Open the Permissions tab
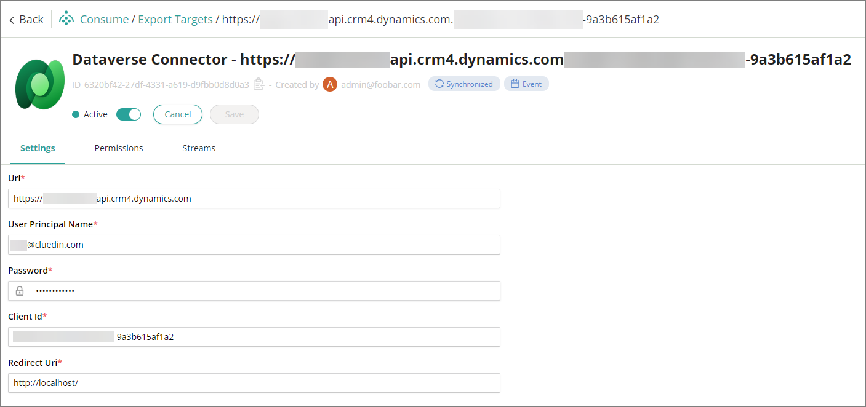Image resolution: width=866 pixels, height=407 pixels. pyautogui.click(x=119, y=148)
